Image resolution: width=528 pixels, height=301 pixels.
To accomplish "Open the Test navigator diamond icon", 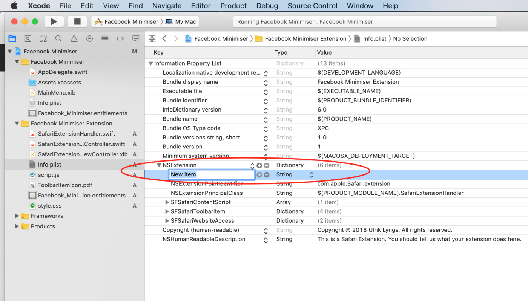I will point(89,38).
